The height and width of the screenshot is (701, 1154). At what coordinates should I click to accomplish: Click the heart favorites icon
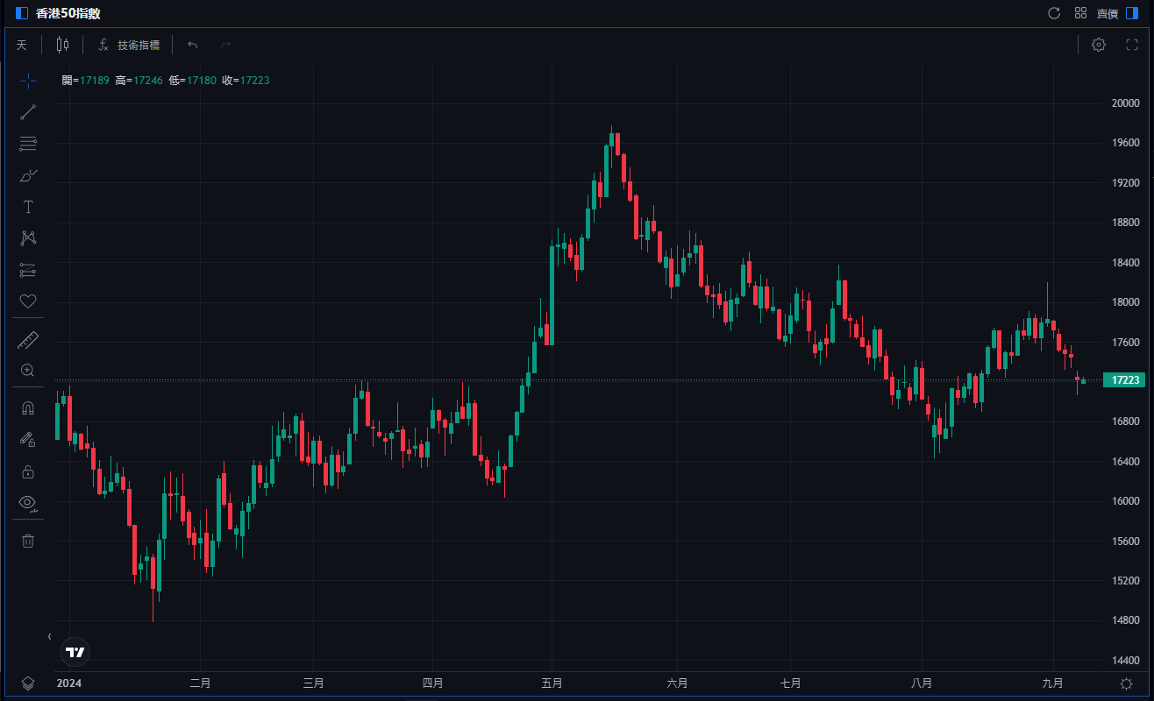[28, 301]
